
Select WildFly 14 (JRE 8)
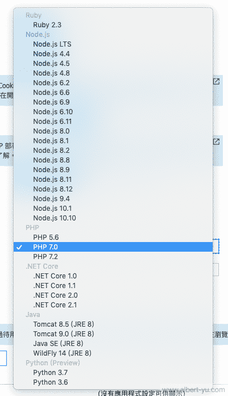pyautogui.click(x=113, y=353)
